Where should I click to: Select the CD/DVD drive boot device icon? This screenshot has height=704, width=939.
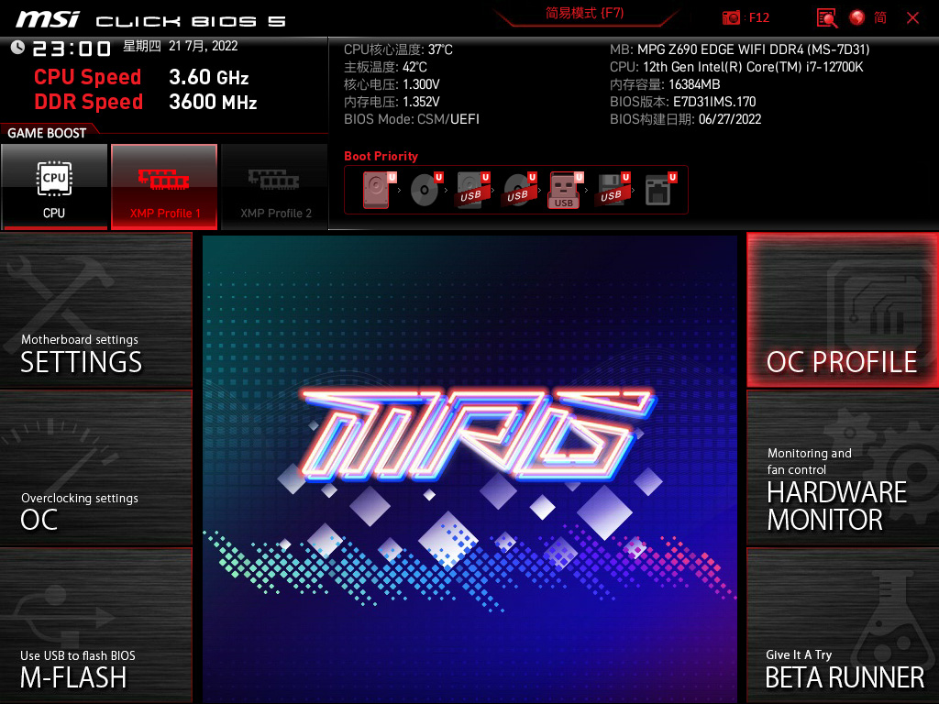(426, 190)
